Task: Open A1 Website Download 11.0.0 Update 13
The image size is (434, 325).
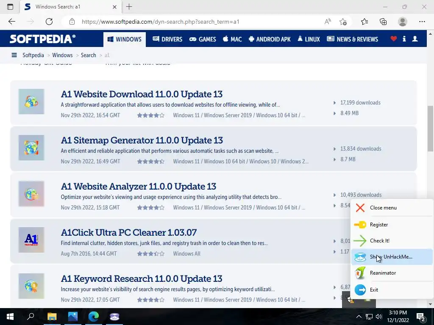Action: 142,94
